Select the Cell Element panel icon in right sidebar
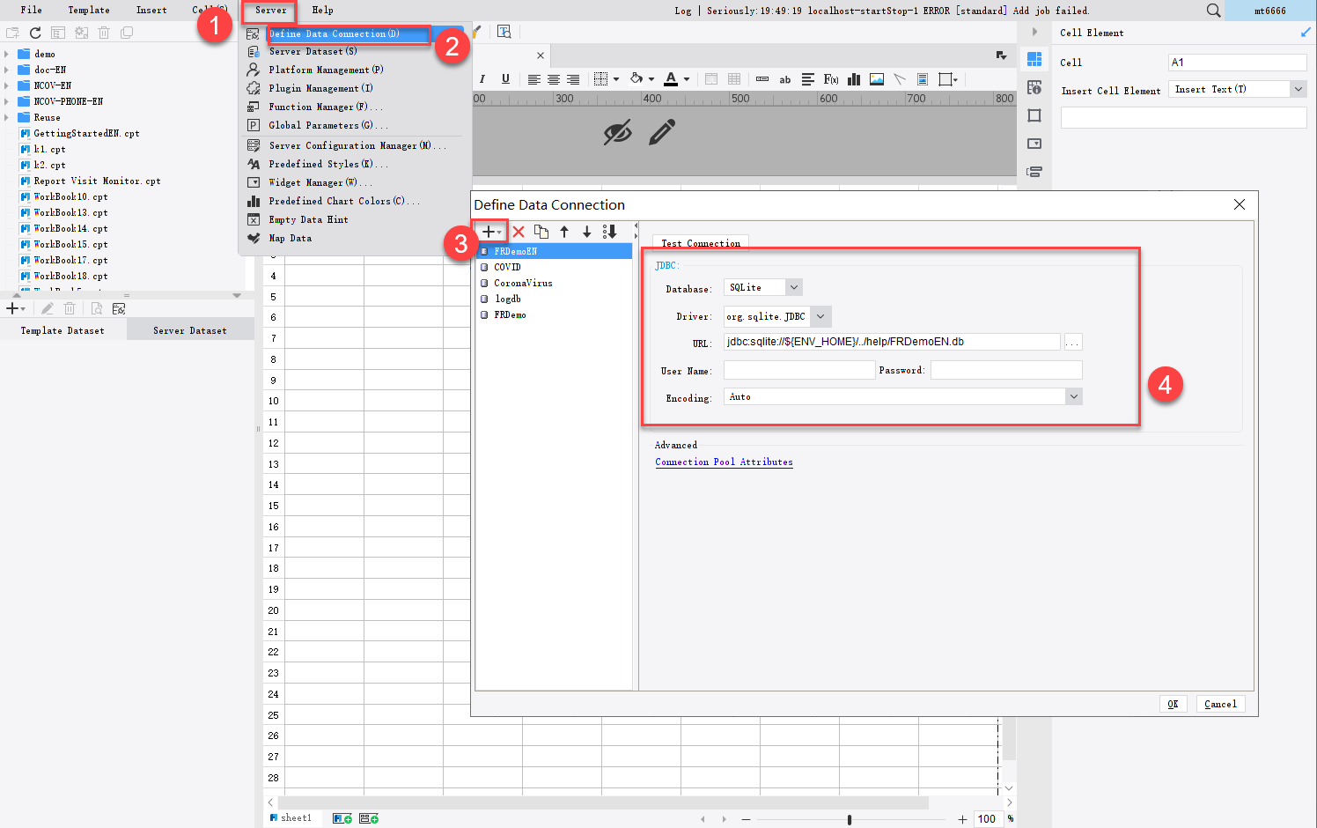 pyautogui.click(x=1034, y=60)
